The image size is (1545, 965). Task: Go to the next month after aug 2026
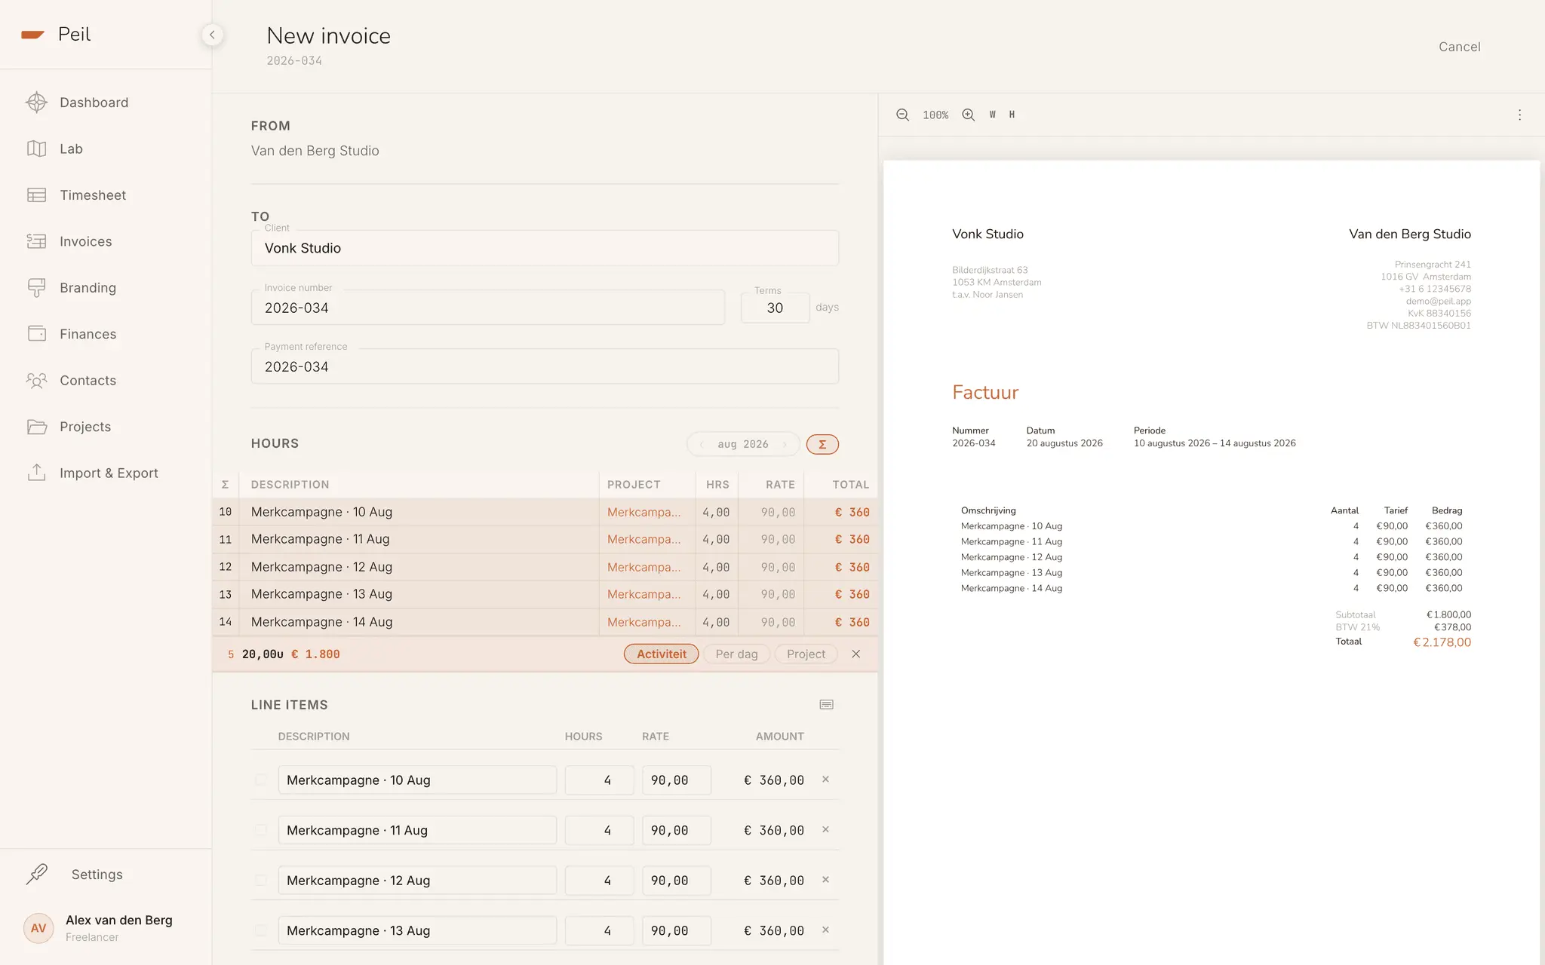785,444
